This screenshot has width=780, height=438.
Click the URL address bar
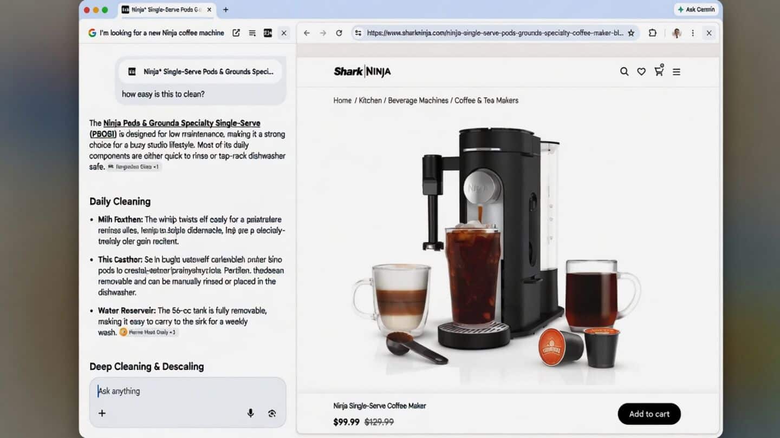point(495,33)
